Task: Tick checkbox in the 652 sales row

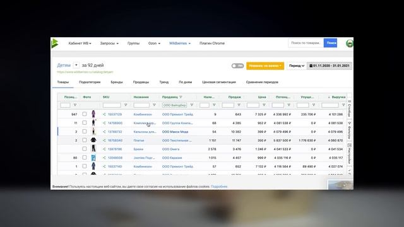Action: pyautogui.click(x=85, y=166)
